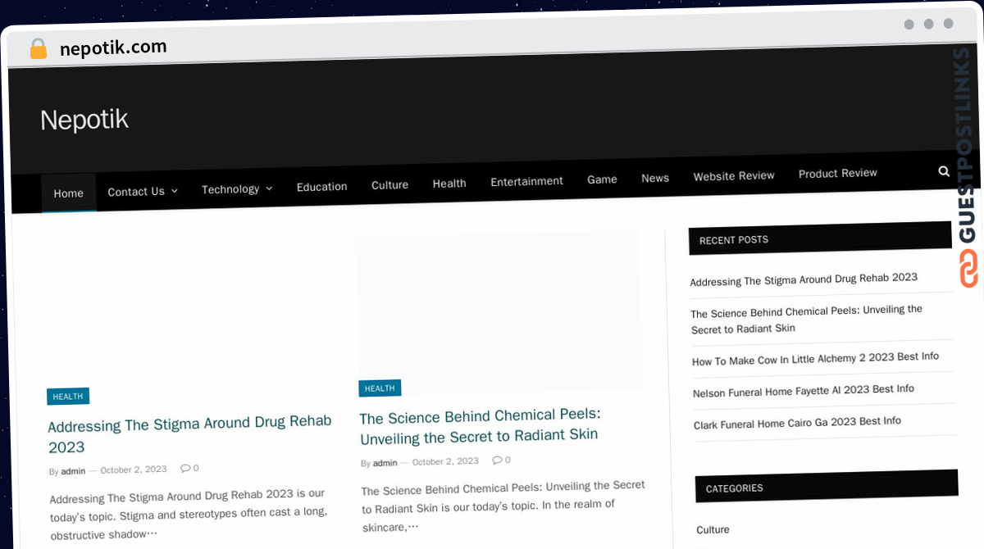Open article title Addressing The Stigma Around Drug Rehab 2023
This screenshot has height=549, width=984.
(x=189, y=434)
